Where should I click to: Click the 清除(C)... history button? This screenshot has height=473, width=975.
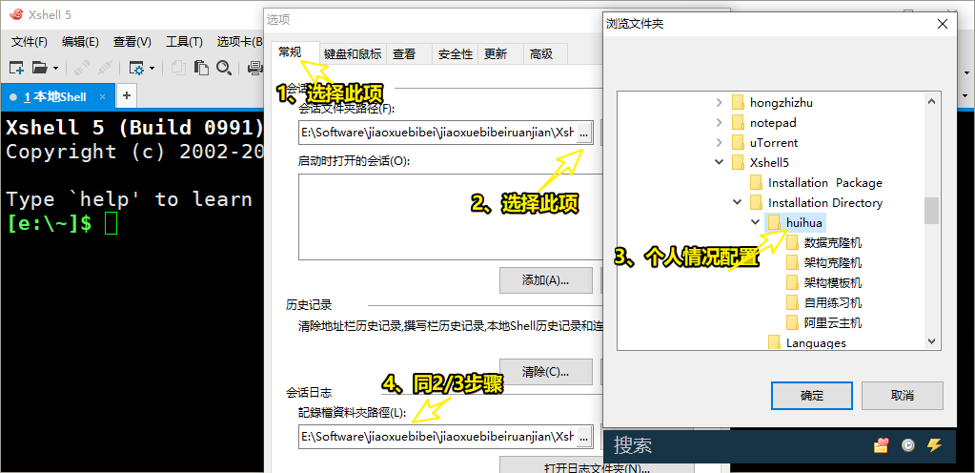(x=546, y=372)
